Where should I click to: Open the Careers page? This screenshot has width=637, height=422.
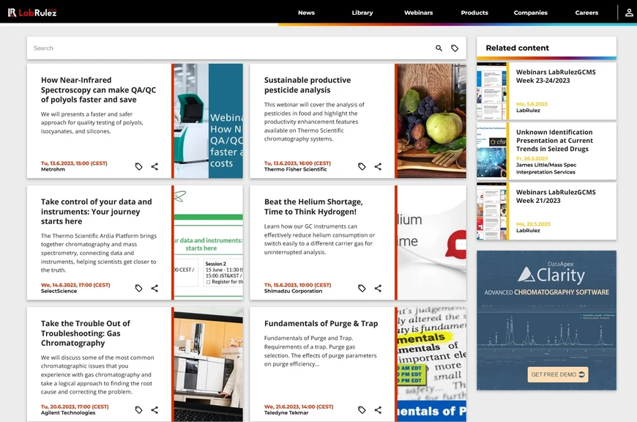[x=586, y=12]
